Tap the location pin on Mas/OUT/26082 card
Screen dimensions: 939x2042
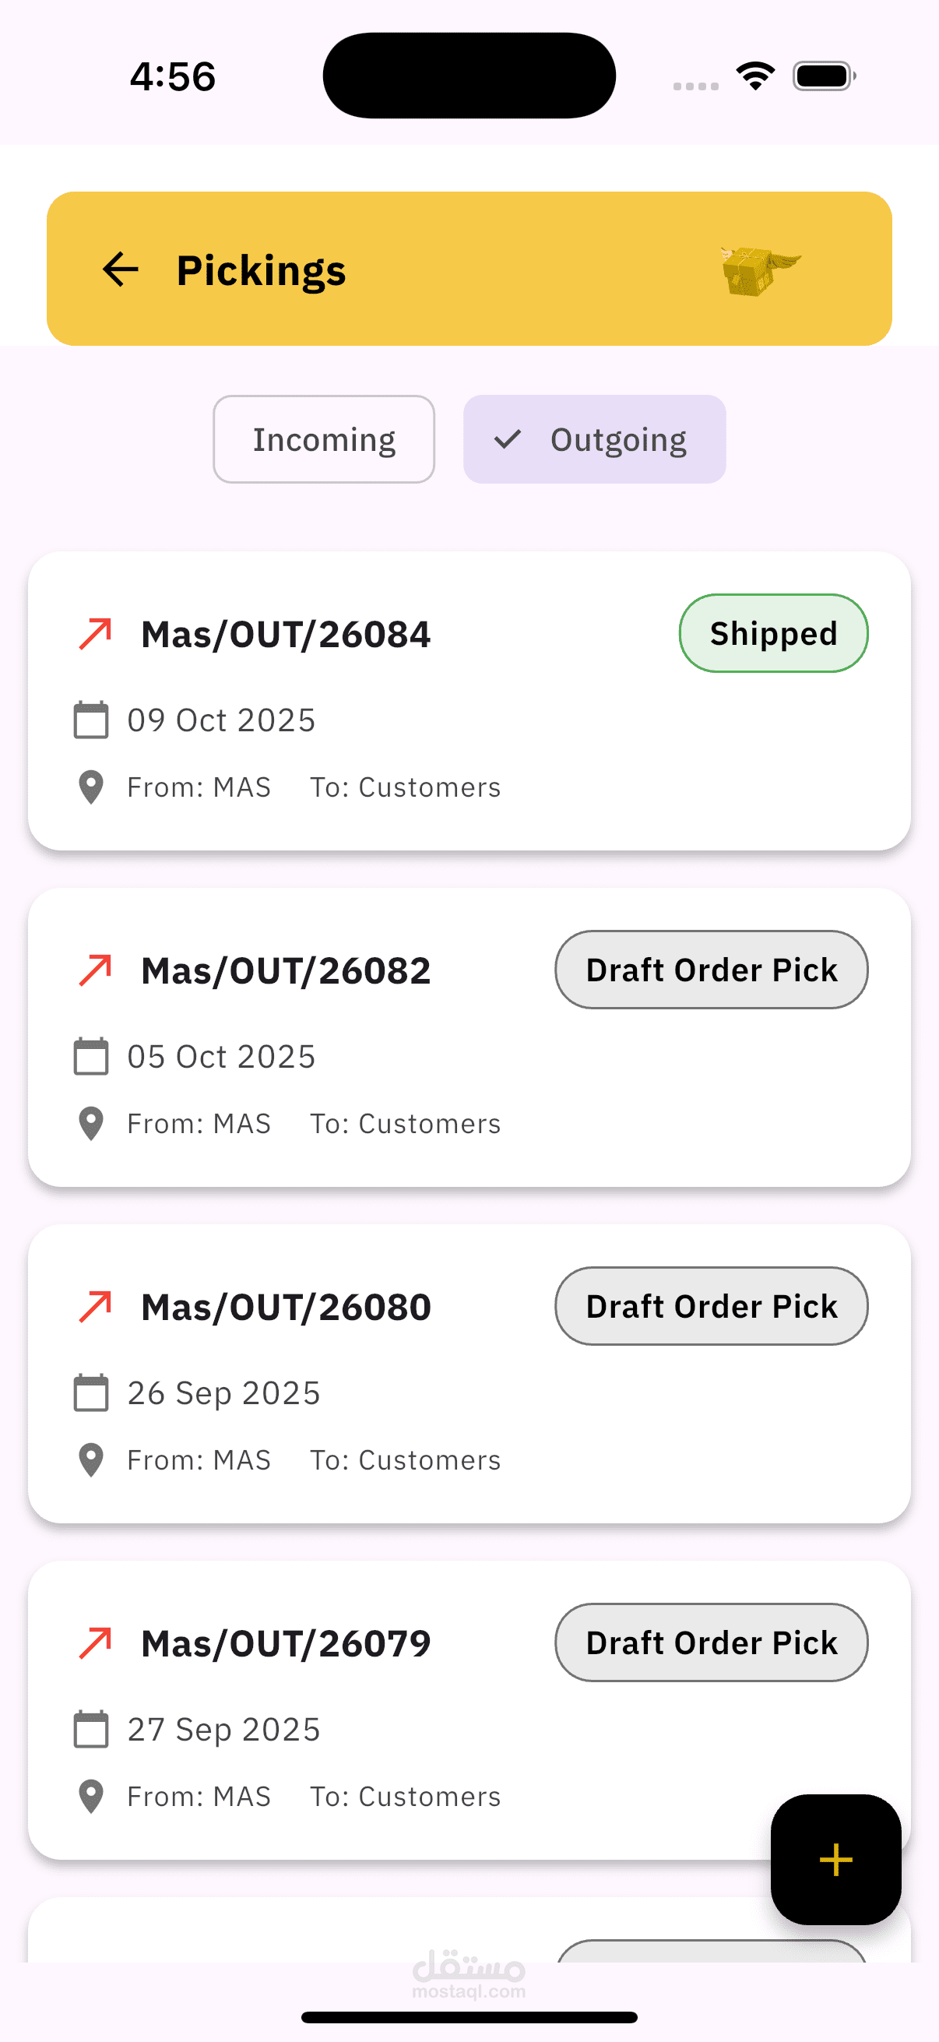[91, 1123]
